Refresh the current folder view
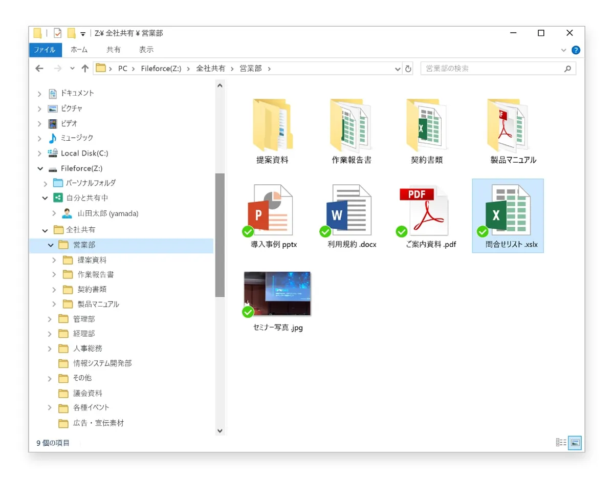Viewport: 614px width, 478px height. 408,69
